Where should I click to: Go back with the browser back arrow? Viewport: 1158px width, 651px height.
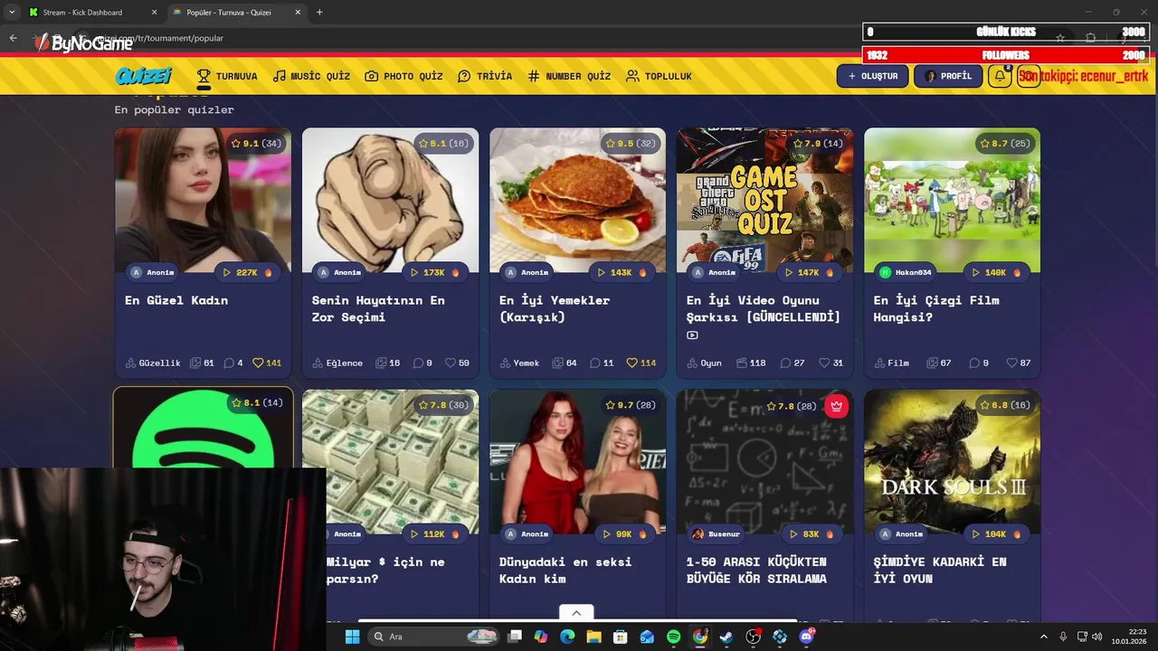[x=13, y=38]
